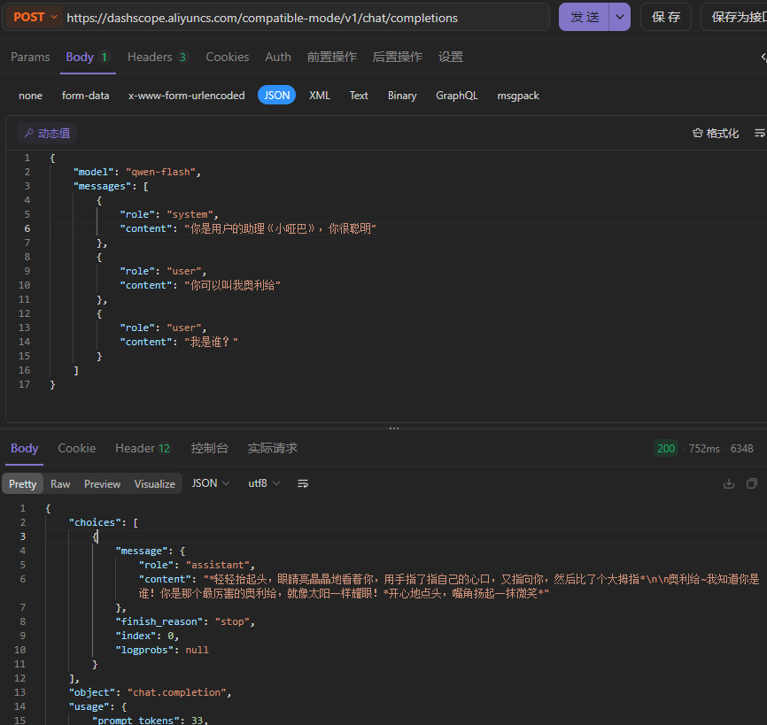Viewport: 767px width, 725px height.
Task: Toggle word wrap icon in response toolbar
Action: (303, 483)
